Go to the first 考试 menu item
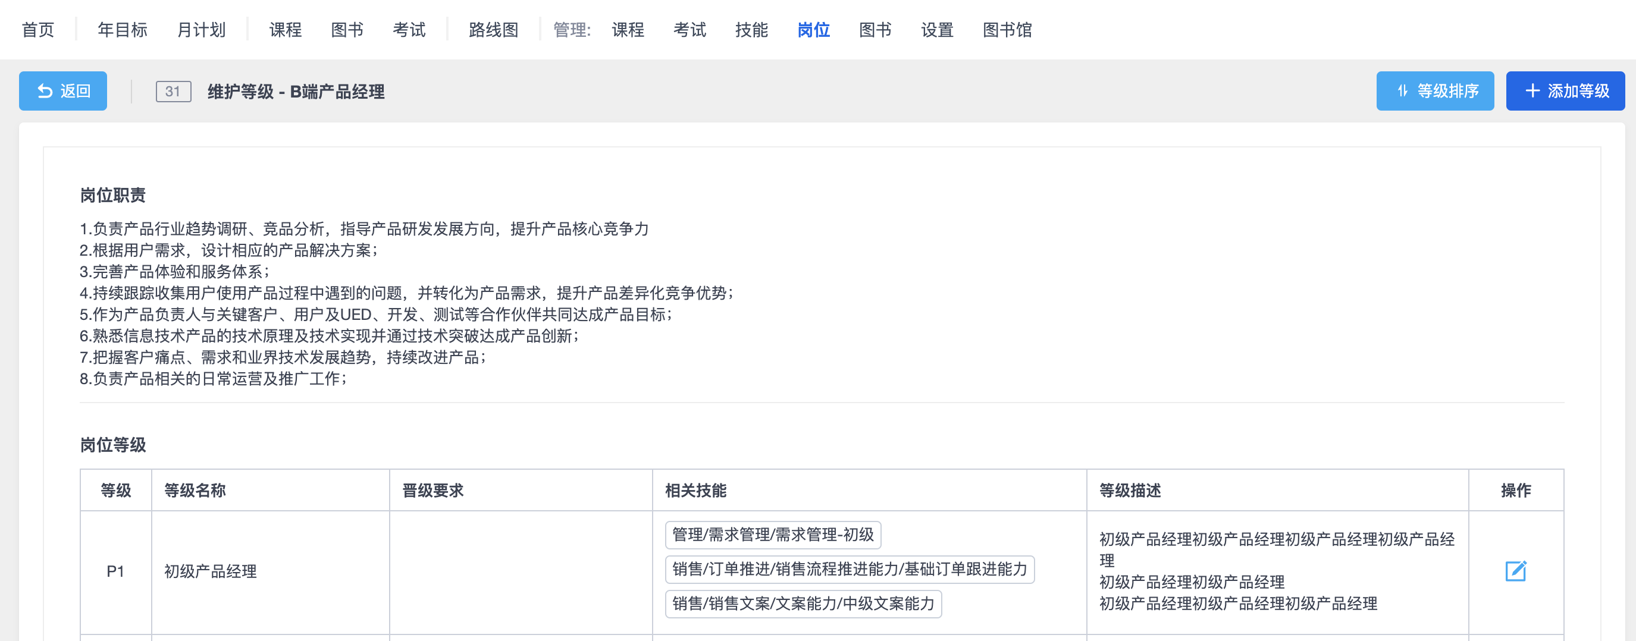The image size is (1636, 641). click(409, 30)
